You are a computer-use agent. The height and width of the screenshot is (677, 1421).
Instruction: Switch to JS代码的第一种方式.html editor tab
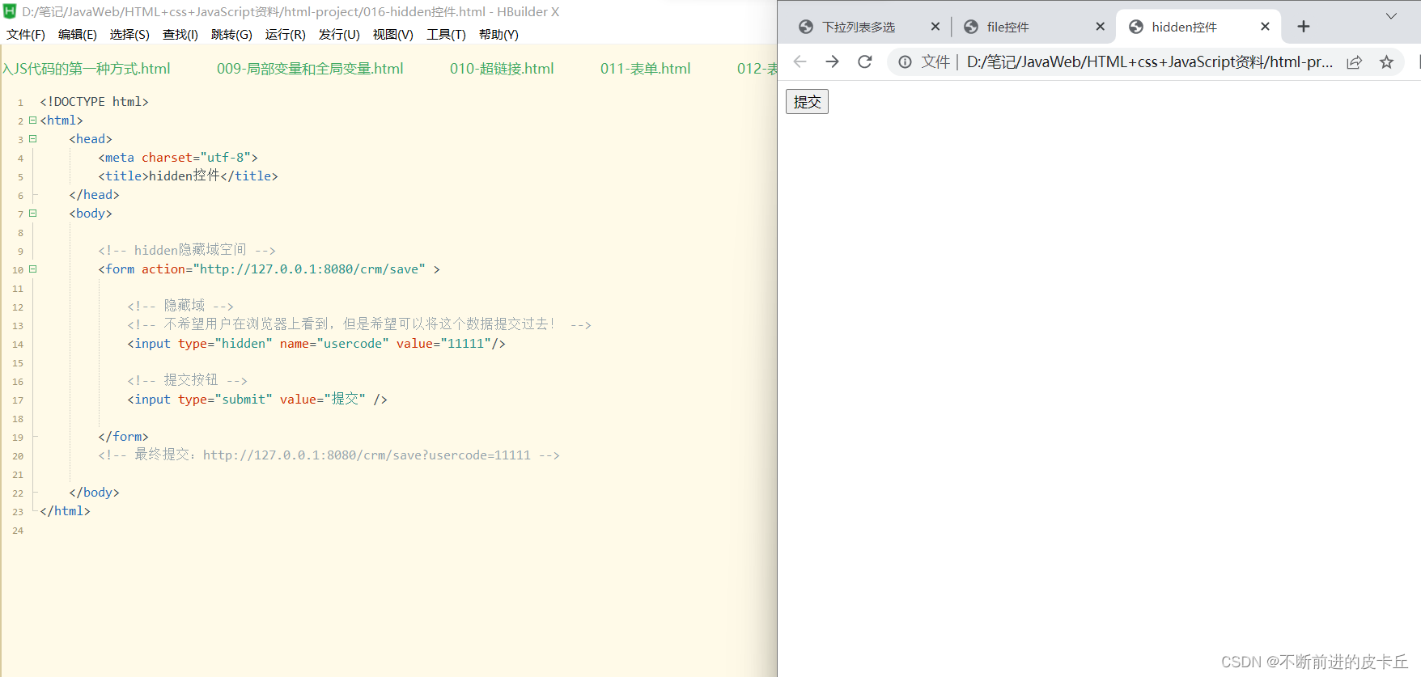[x=86, y=69]
